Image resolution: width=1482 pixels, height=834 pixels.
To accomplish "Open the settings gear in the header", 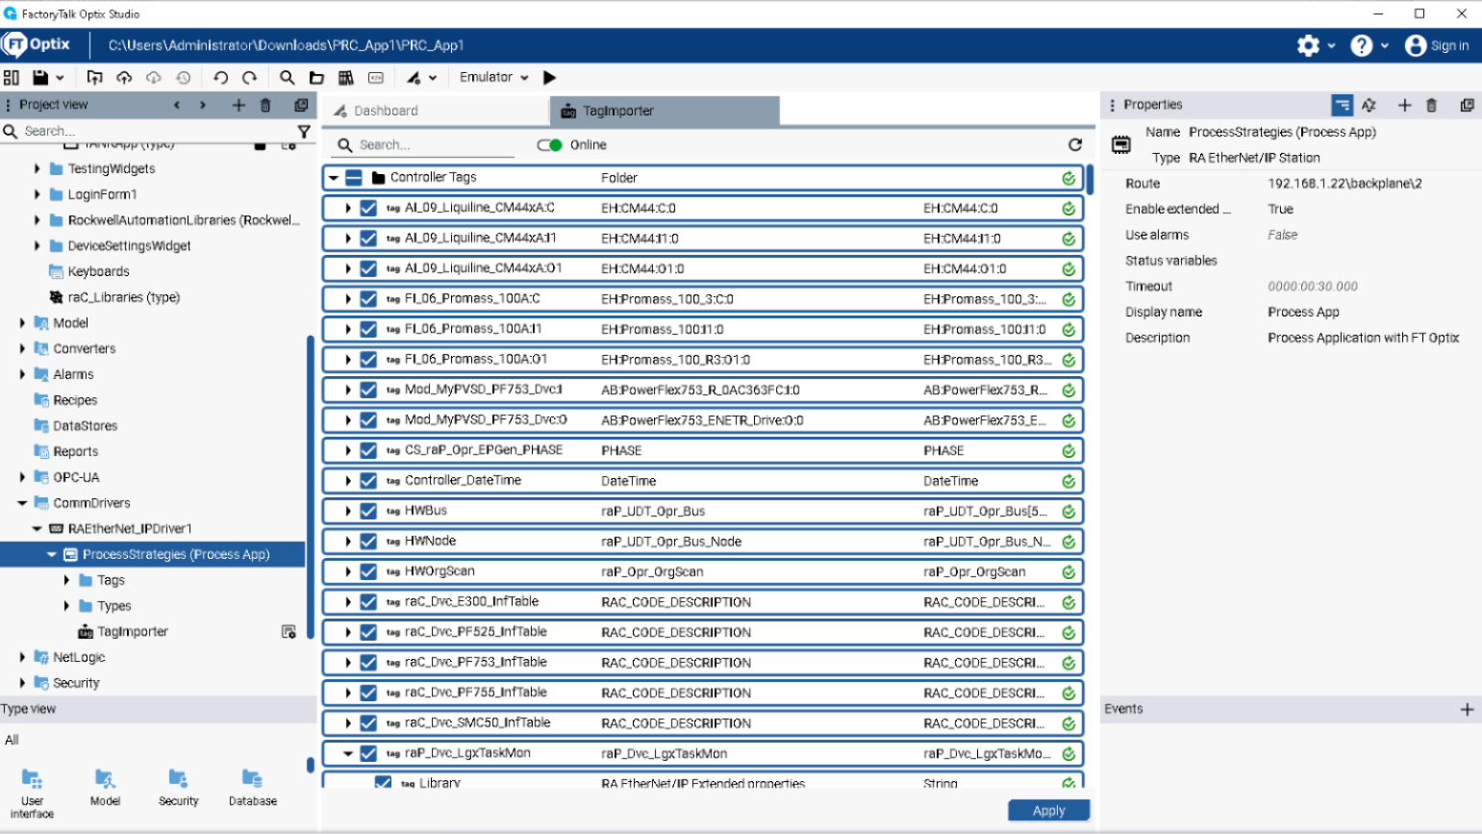I will click(1308, 45).
